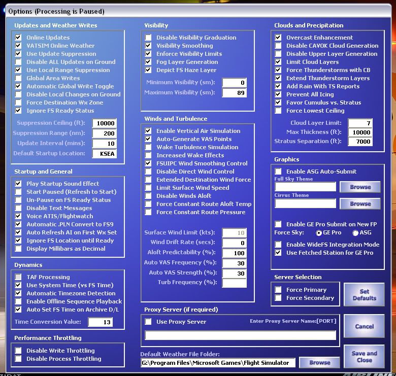Viewport: 396px width, 376px height.
Task: Uncheck VATSIM Online Weather option
Action: pos(18,46)
